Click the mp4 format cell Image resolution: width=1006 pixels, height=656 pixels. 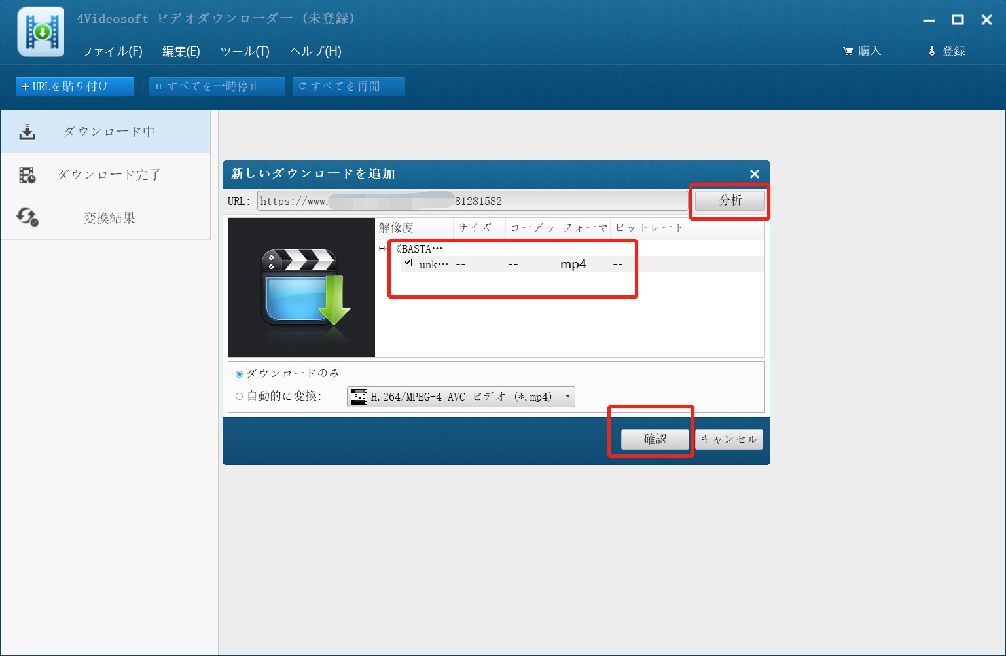coord(573,264)
